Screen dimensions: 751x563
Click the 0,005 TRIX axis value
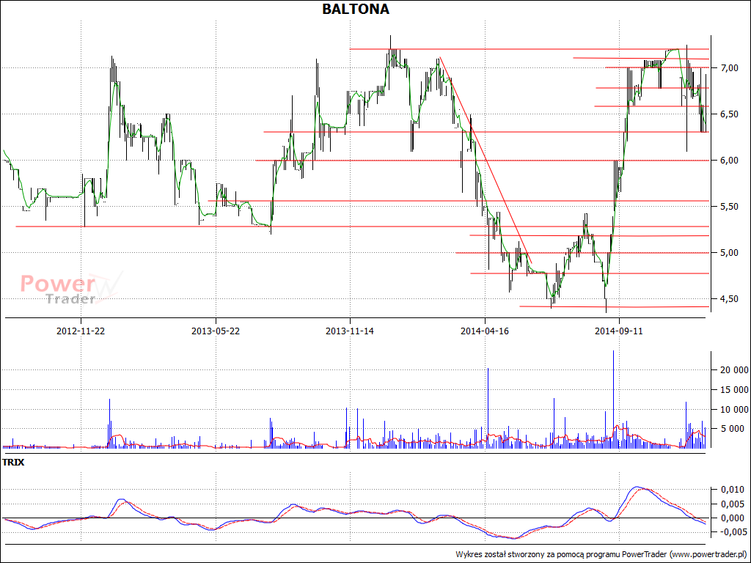tap(733, 504)
